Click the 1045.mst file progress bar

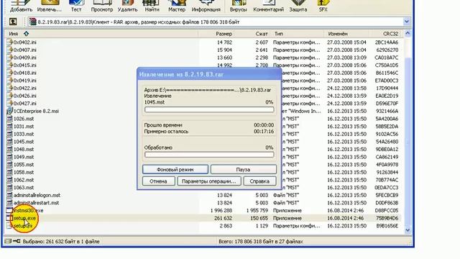(x=209, y=110)
